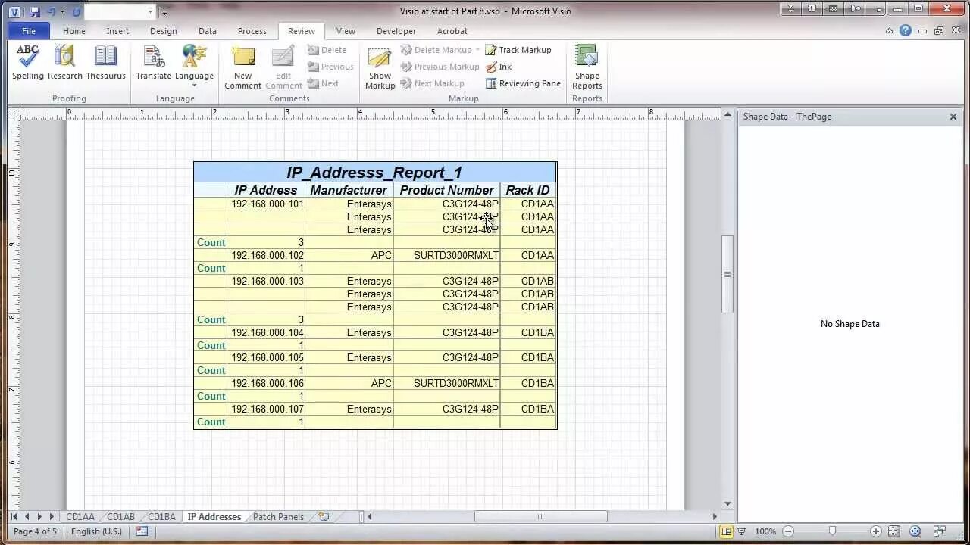Click the Page 4 of 5 indicator

pos(35,531)
